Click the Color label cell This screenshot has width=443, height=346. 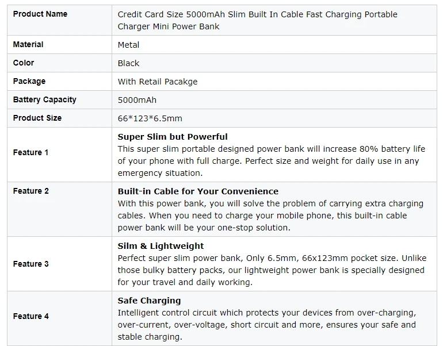(x=59, y=63)
